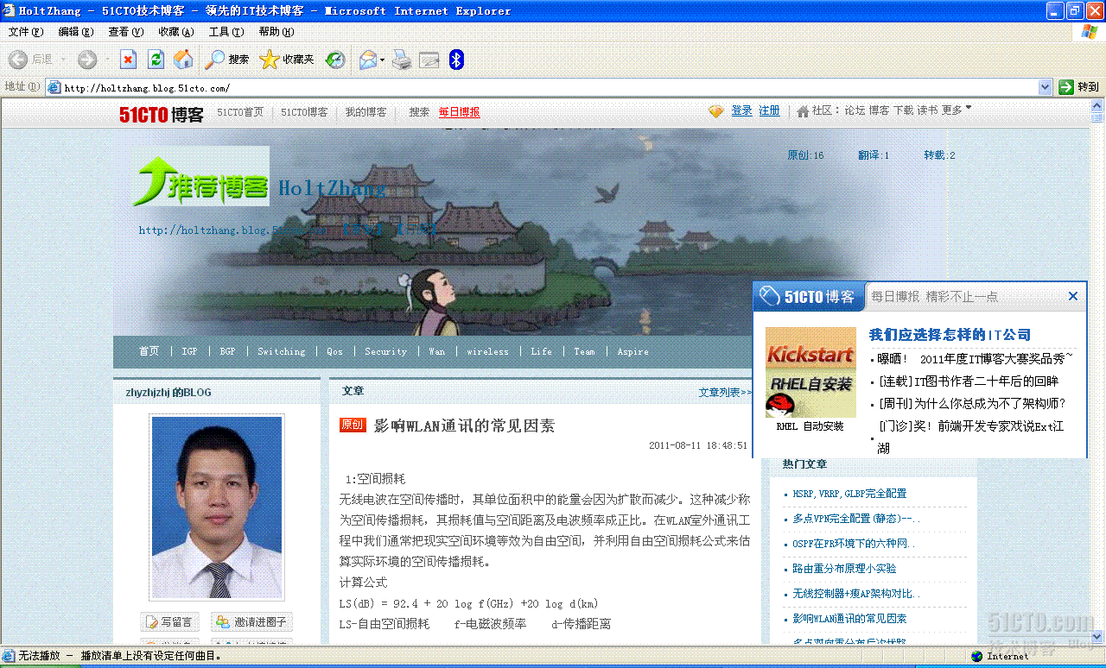Open hot article 路由重分布原理小实验
The image size is (1106, 668).
click(844, 569)
